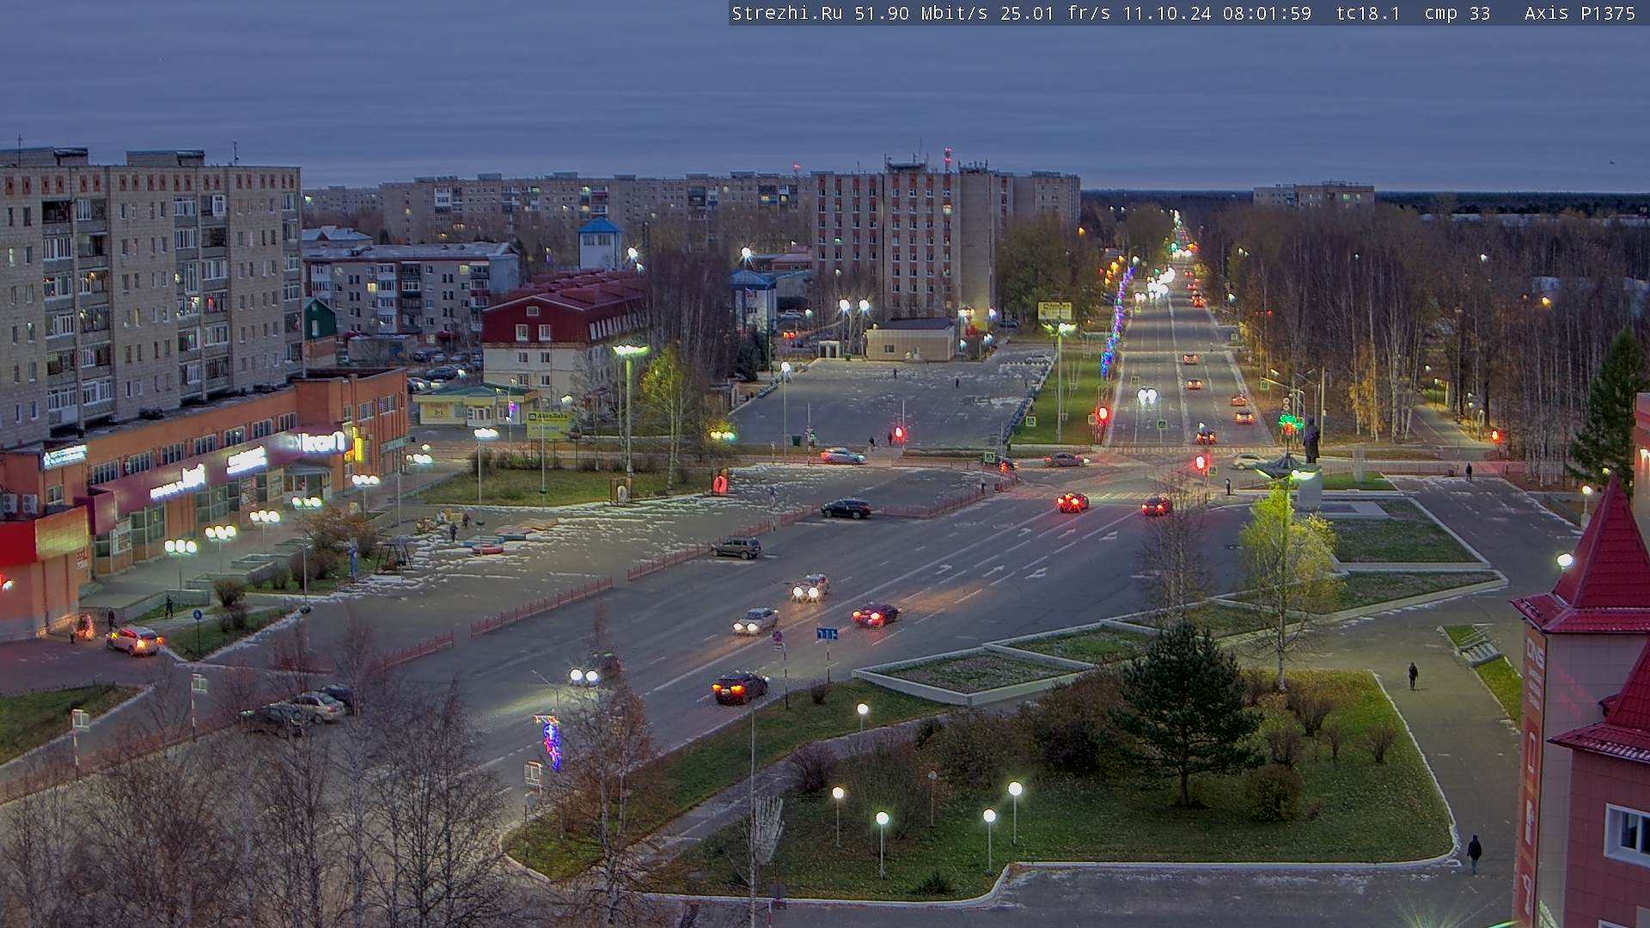This screenshot has height=928, width=1650.
Task: Click the "Strezhi.Ru" overlay text
Action: coord(787,13)
